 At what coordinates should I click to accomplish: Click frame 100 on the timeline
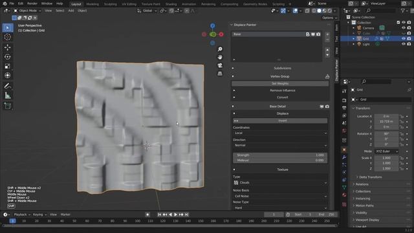point(138,221)
